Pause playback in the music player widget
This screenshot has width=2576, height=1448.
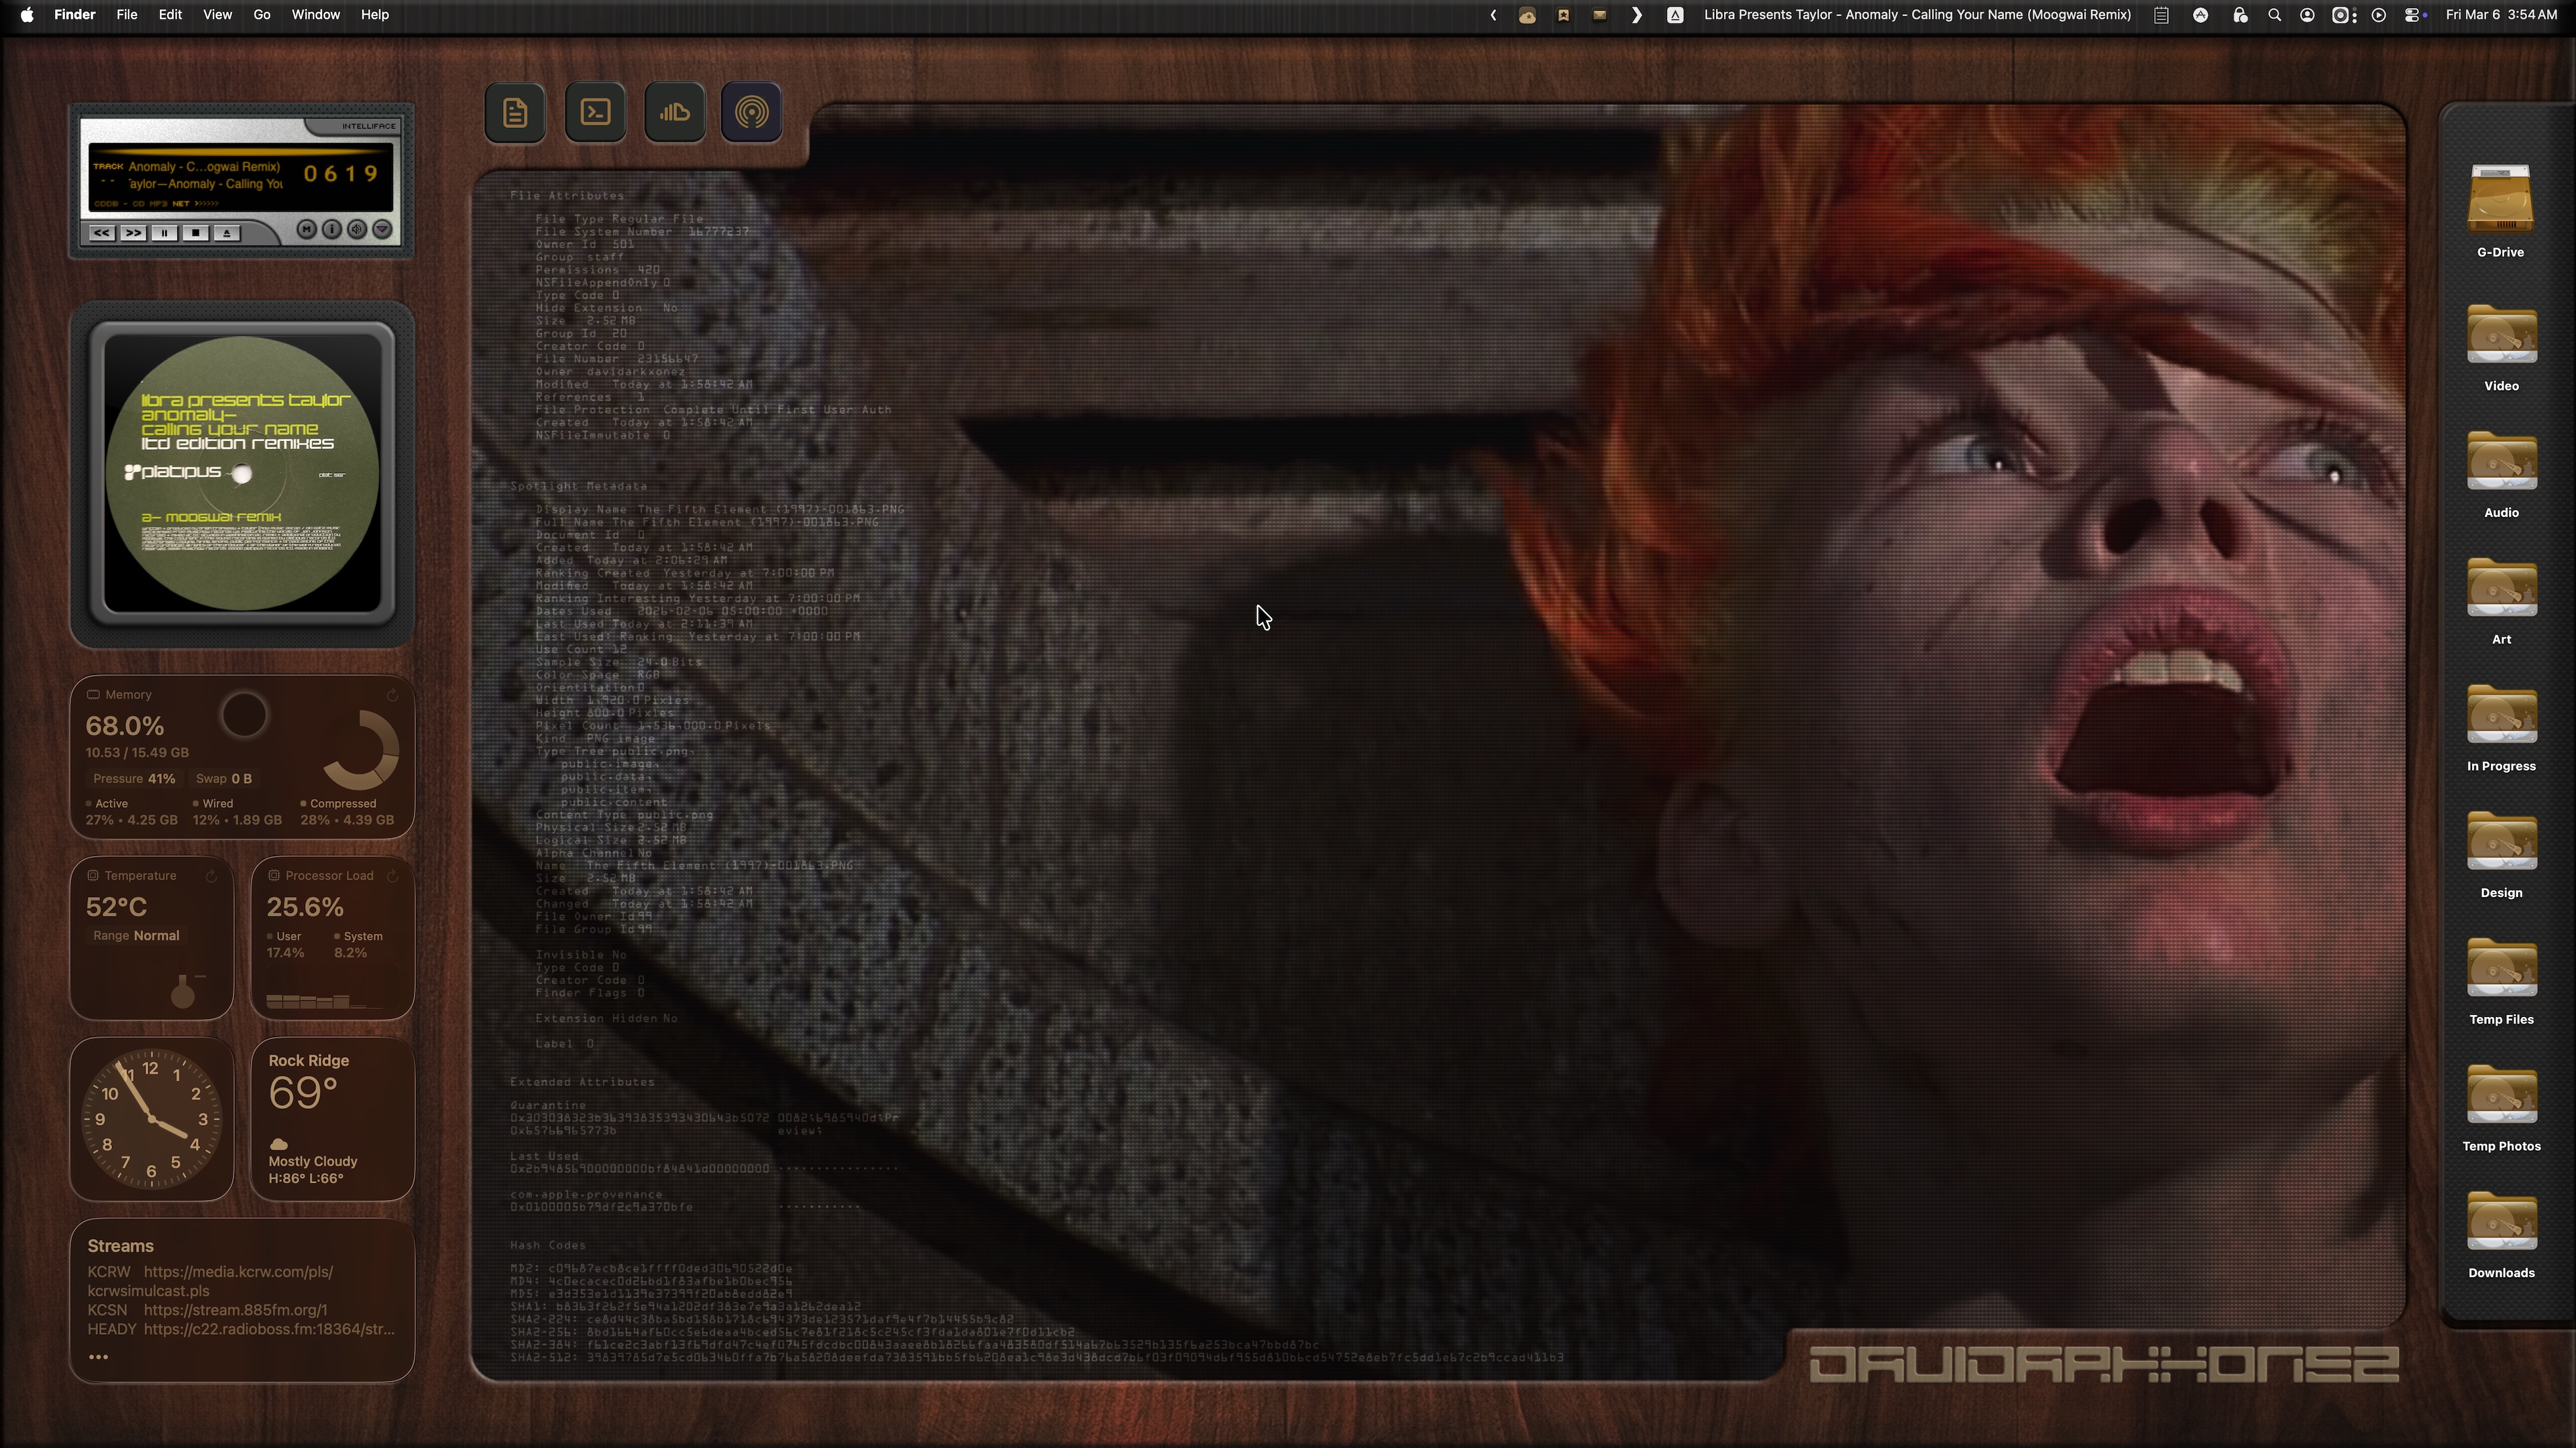(165, 233)
